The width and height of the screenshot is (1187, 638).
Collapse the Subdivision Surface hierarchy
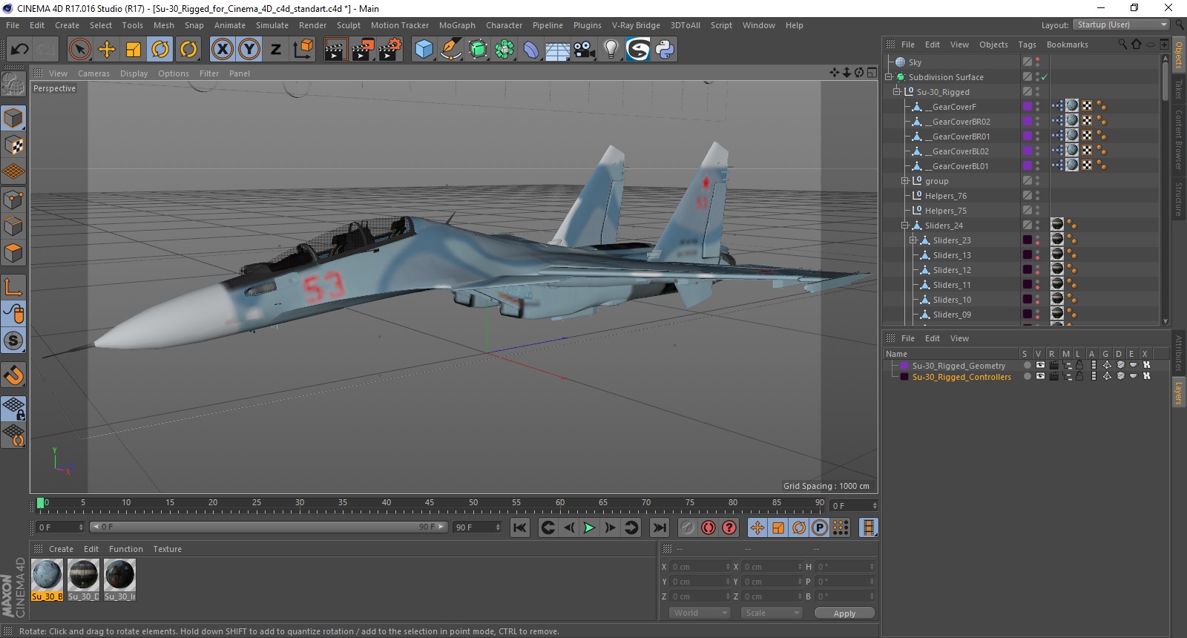click(889, 77)
